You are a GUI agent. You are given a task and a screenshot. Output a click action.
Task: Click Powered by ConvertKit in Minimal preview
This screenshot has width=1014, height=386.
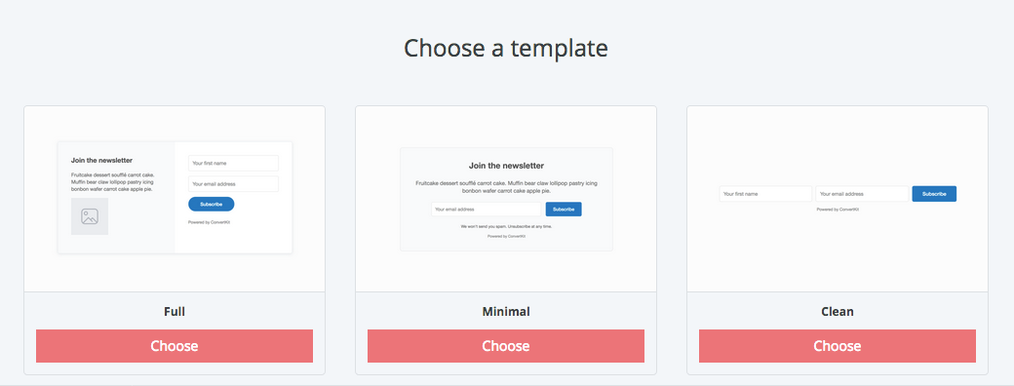point(506,237)
